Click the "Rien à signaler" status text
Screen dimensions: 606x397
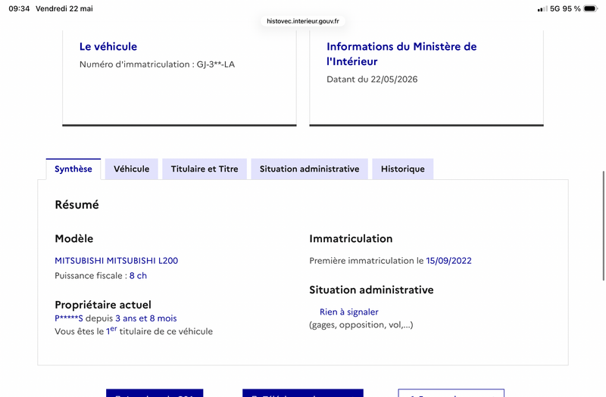coord(348,312)
